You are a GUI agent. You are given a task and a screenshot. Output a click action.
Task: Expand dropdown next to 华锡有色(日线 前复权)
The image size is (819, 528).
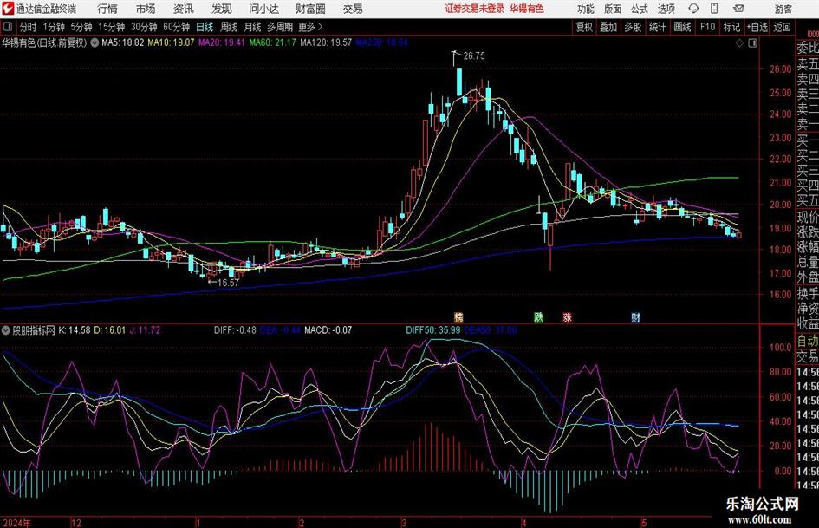coord(94,42)
